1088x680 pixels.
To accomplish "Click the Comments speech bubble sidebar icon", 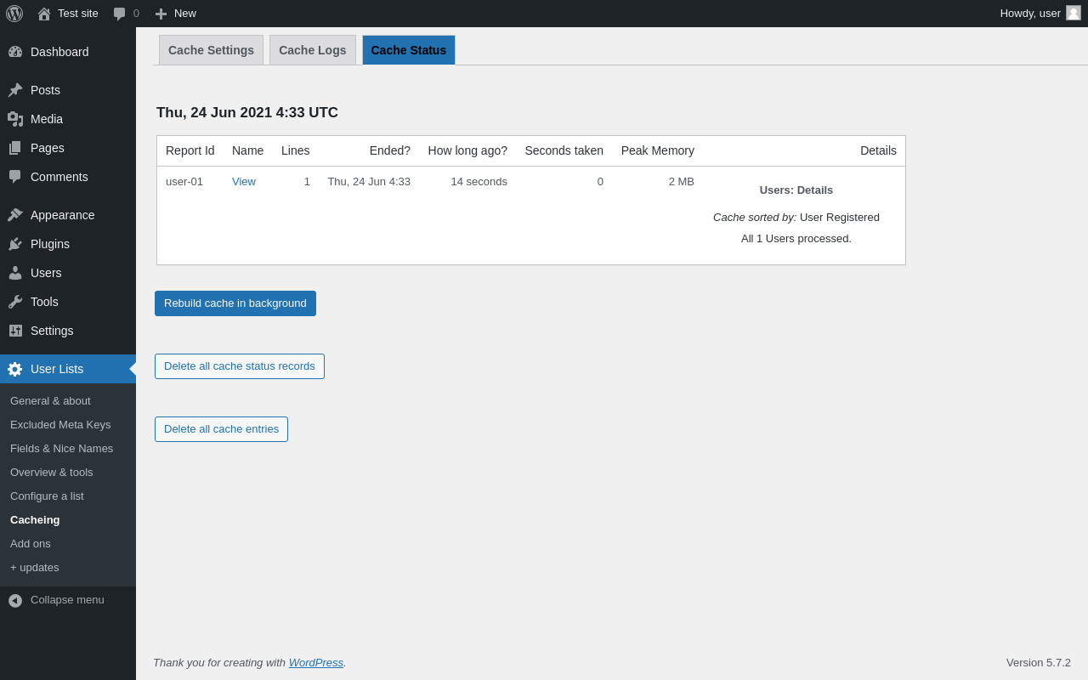I will pos(15,177).
